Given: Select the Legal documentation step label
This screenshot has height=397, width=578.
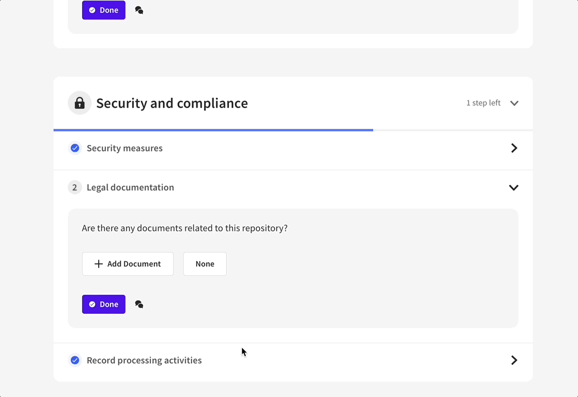Looking at the screenshot, I should point(130,187).
